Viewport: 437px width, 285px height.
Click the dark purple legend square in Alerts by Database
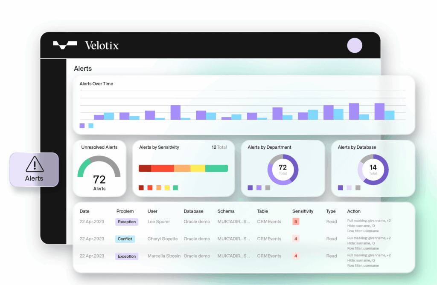pos(340,188)
